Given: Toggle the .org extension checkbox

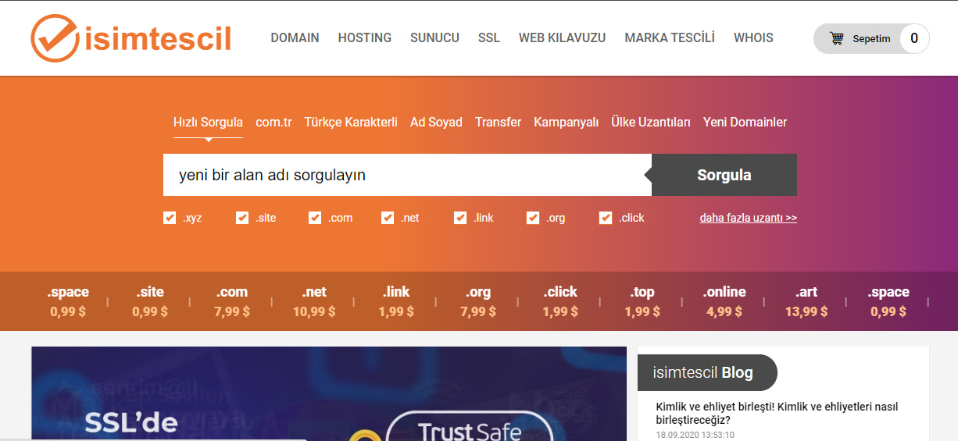Looking at the screenshot, I should click(533, 218).
